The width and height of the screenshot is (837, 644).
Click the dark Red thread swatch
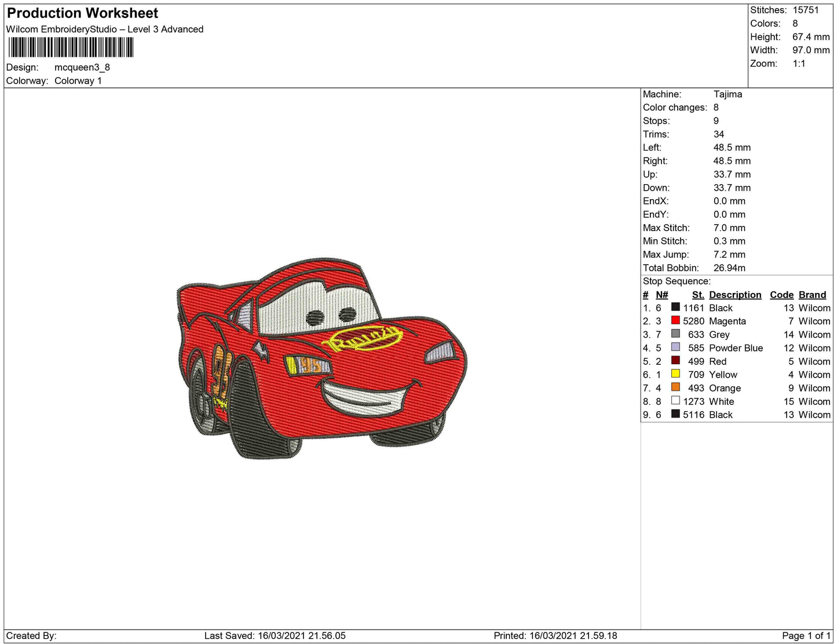point(675,360)
